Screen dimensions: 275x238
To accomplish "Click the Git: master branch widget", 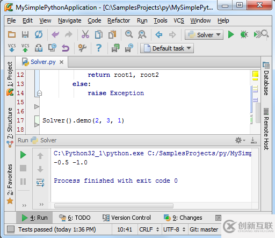I will 204,229.
